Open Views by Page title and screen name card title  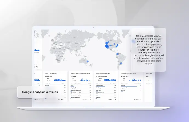tap(80, 73)
